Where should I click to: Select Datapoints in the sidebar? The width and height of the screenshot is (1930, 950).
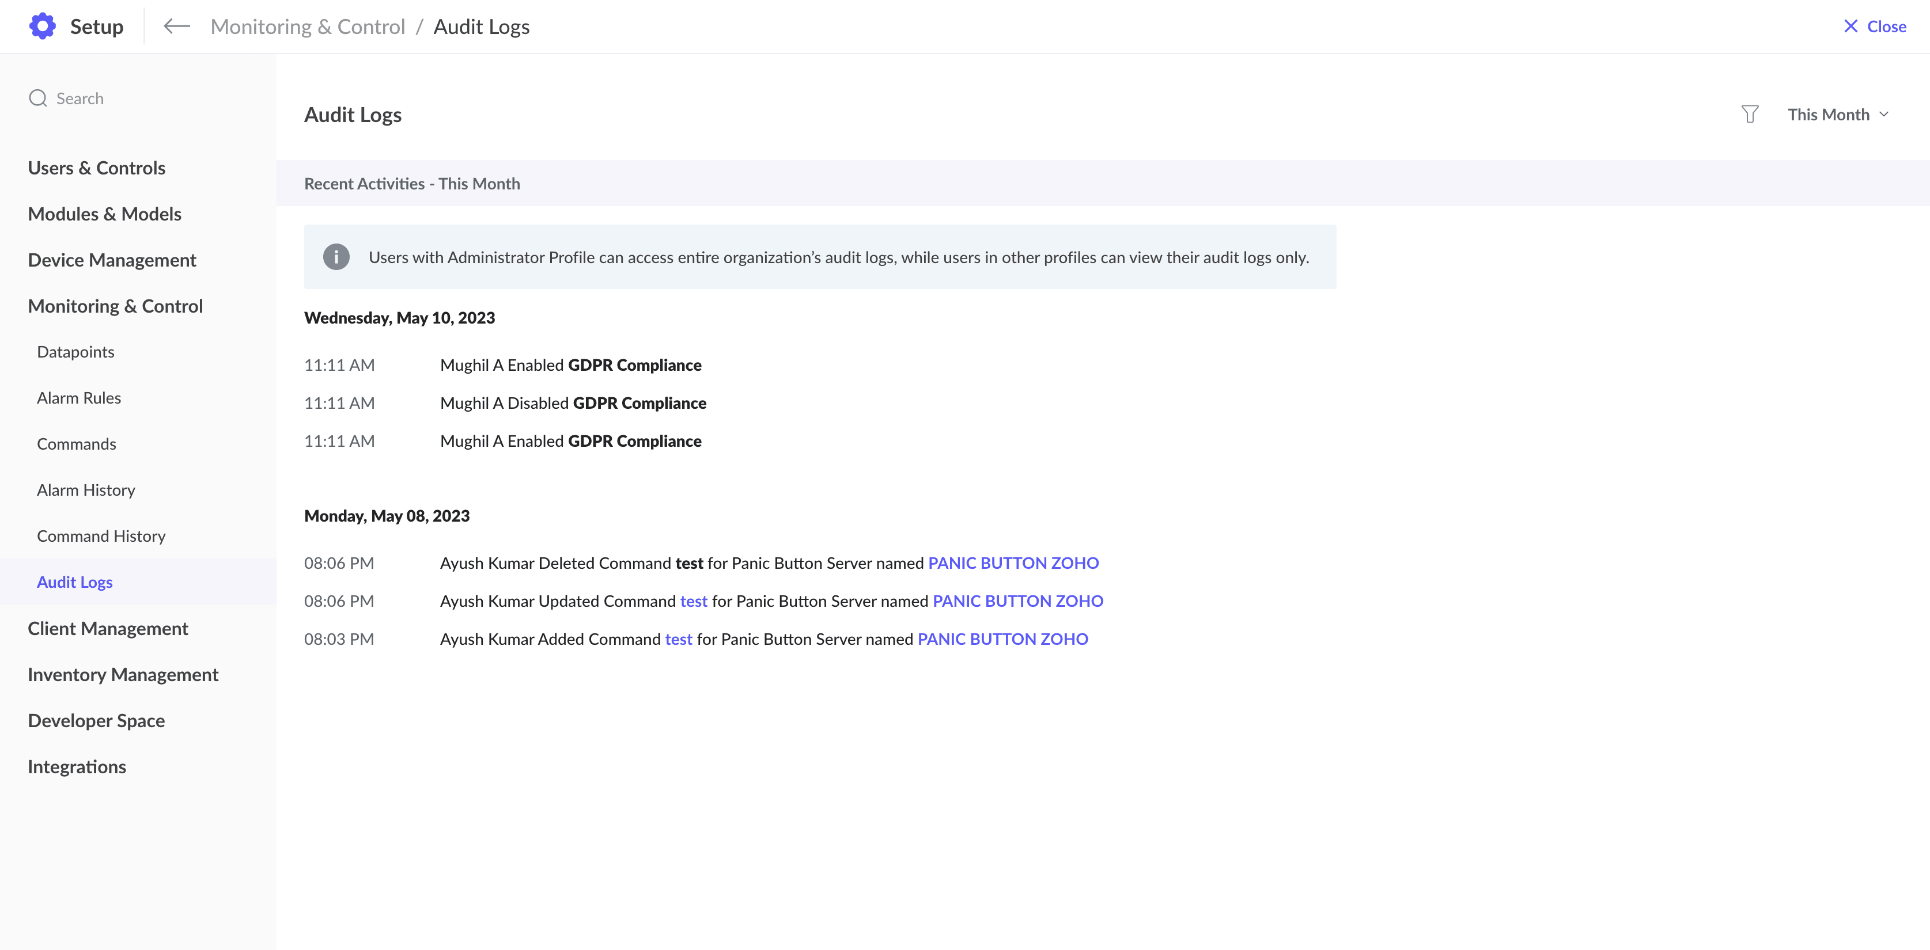coord(75,352)
